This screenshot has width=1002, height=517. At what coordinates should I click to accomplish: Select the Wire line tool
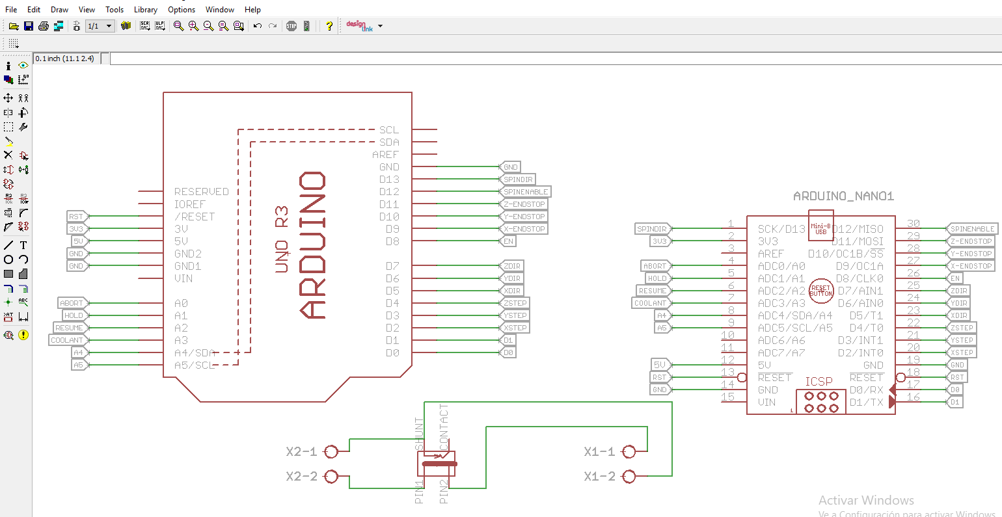8,245
